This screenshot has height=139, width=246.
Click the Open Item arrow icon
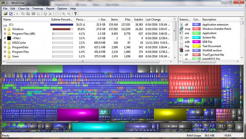[17, 14]
